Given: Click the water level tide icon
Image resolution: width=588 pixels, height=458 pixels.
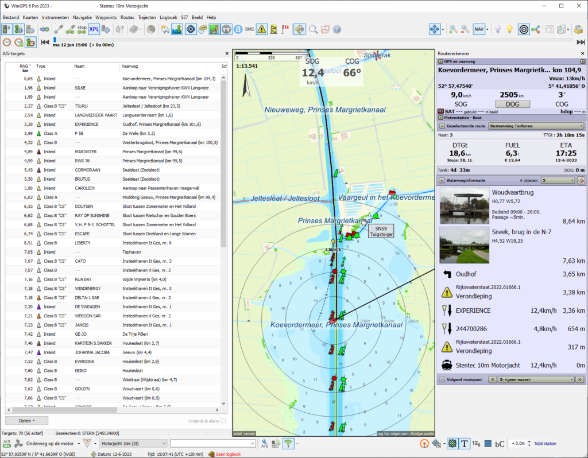Looking at the screenshot, I should 177,29.
